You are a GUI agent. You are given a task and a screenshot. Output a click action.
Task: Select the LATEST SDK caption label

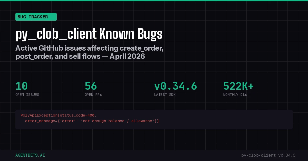pos(165,95)
